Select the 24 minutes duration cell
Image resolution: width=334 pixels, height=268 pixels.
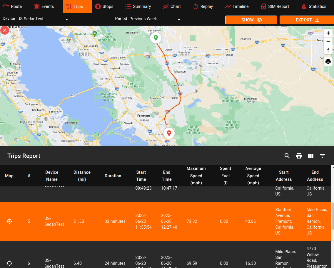pyautogui.click(x=115, y=263)
